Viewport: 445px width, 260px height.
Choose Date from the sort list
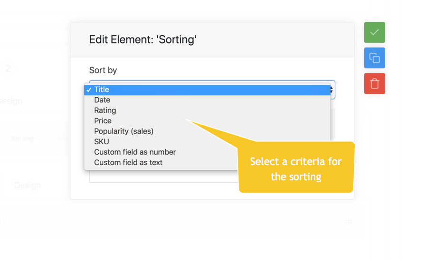pos(102,100)
